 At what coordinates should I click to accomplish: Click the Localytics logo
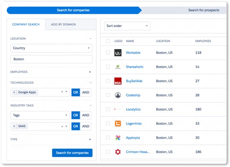[118, 109]
